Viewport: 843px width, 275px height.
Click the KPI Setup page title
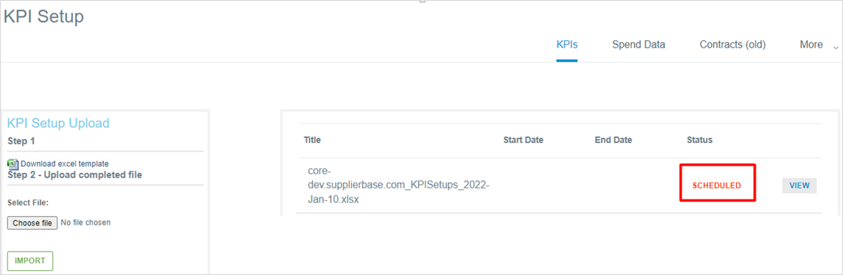click(x=44, y=16)
